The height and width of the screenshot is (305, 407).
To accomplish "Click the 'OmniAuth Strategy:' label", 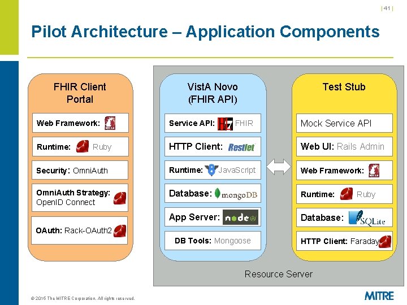I will (73, 193).
